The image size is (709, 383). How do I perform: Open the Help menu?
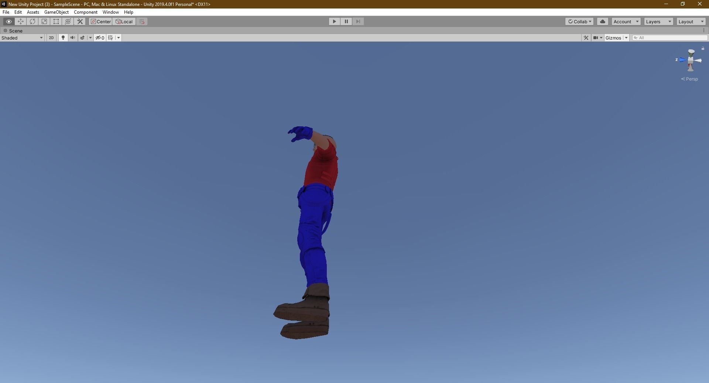tap(129, 12)
